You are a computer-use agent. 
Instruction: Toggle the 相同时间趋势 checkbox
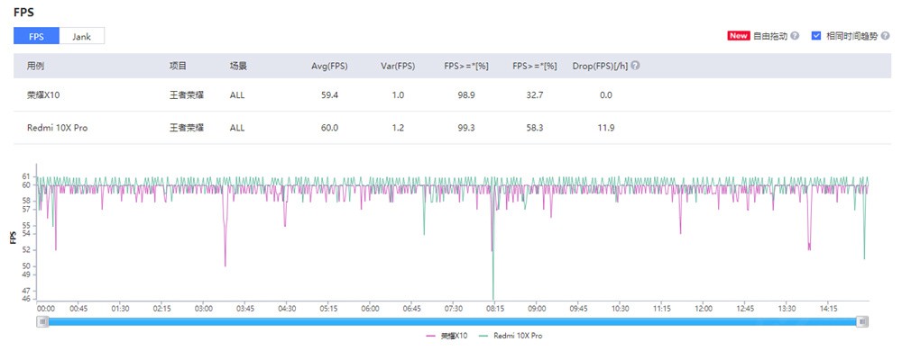[x=815, y=36]
